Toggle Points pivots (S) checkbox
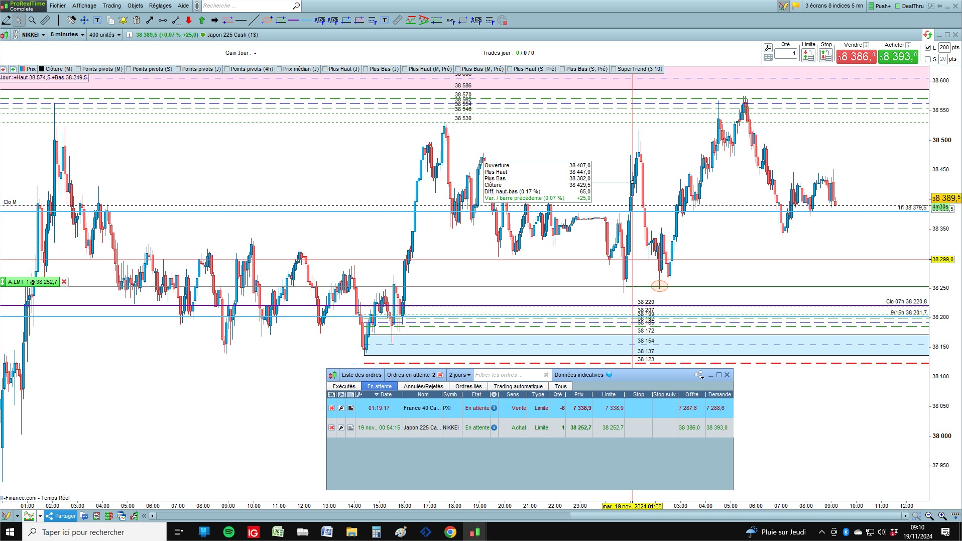 (x=129, y=69)
